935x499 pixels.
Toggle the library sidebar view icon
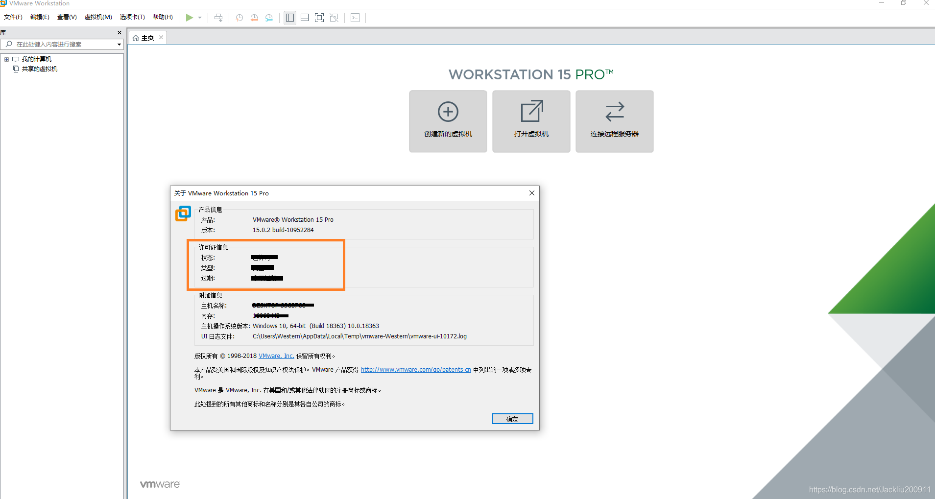290,18
